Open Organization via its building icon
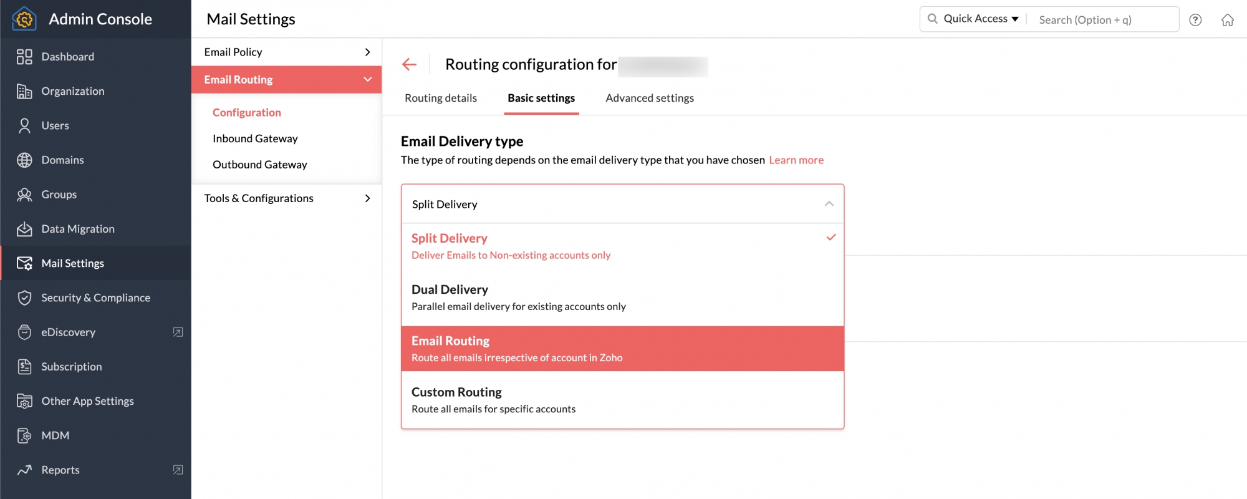 24,91
